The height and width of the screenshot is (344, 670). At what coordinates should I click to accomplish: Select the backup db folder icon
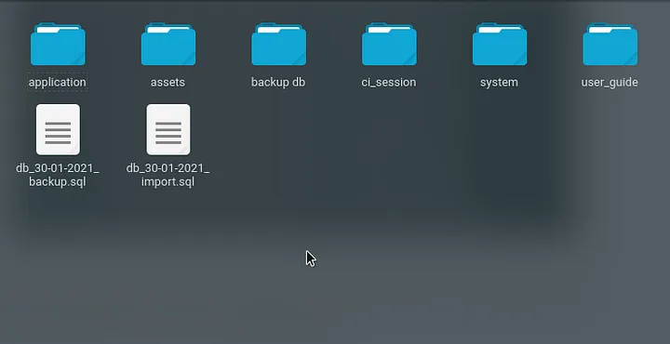(278, 44)
